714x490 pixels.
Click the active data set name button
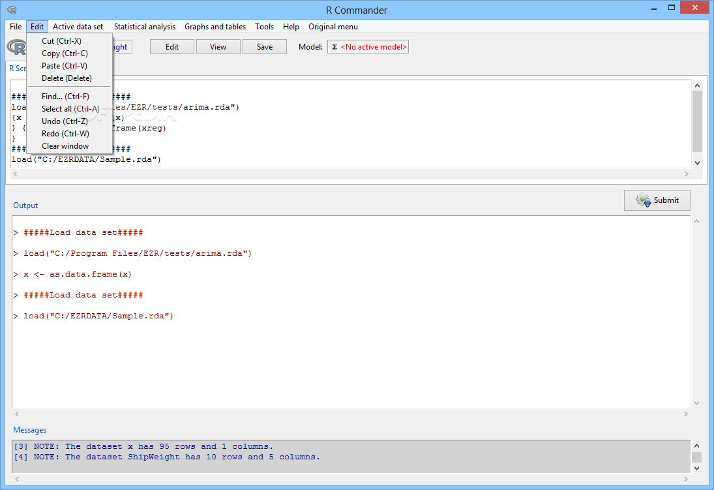pos(122,46)
